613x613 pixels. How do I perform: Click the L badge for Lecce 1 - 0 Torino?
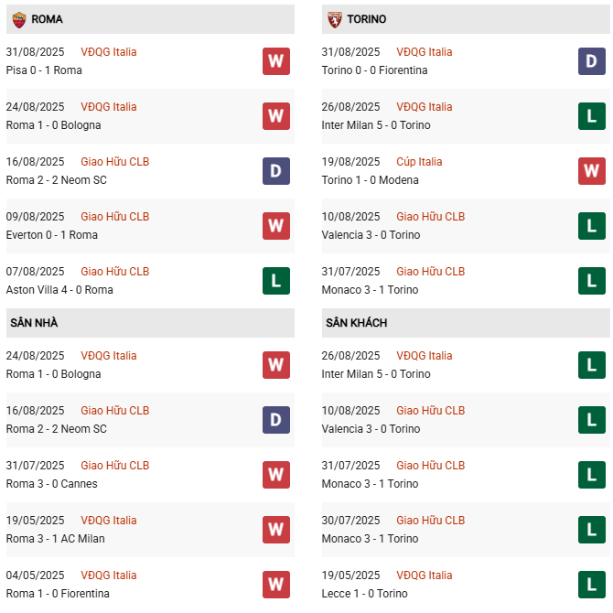591,585
